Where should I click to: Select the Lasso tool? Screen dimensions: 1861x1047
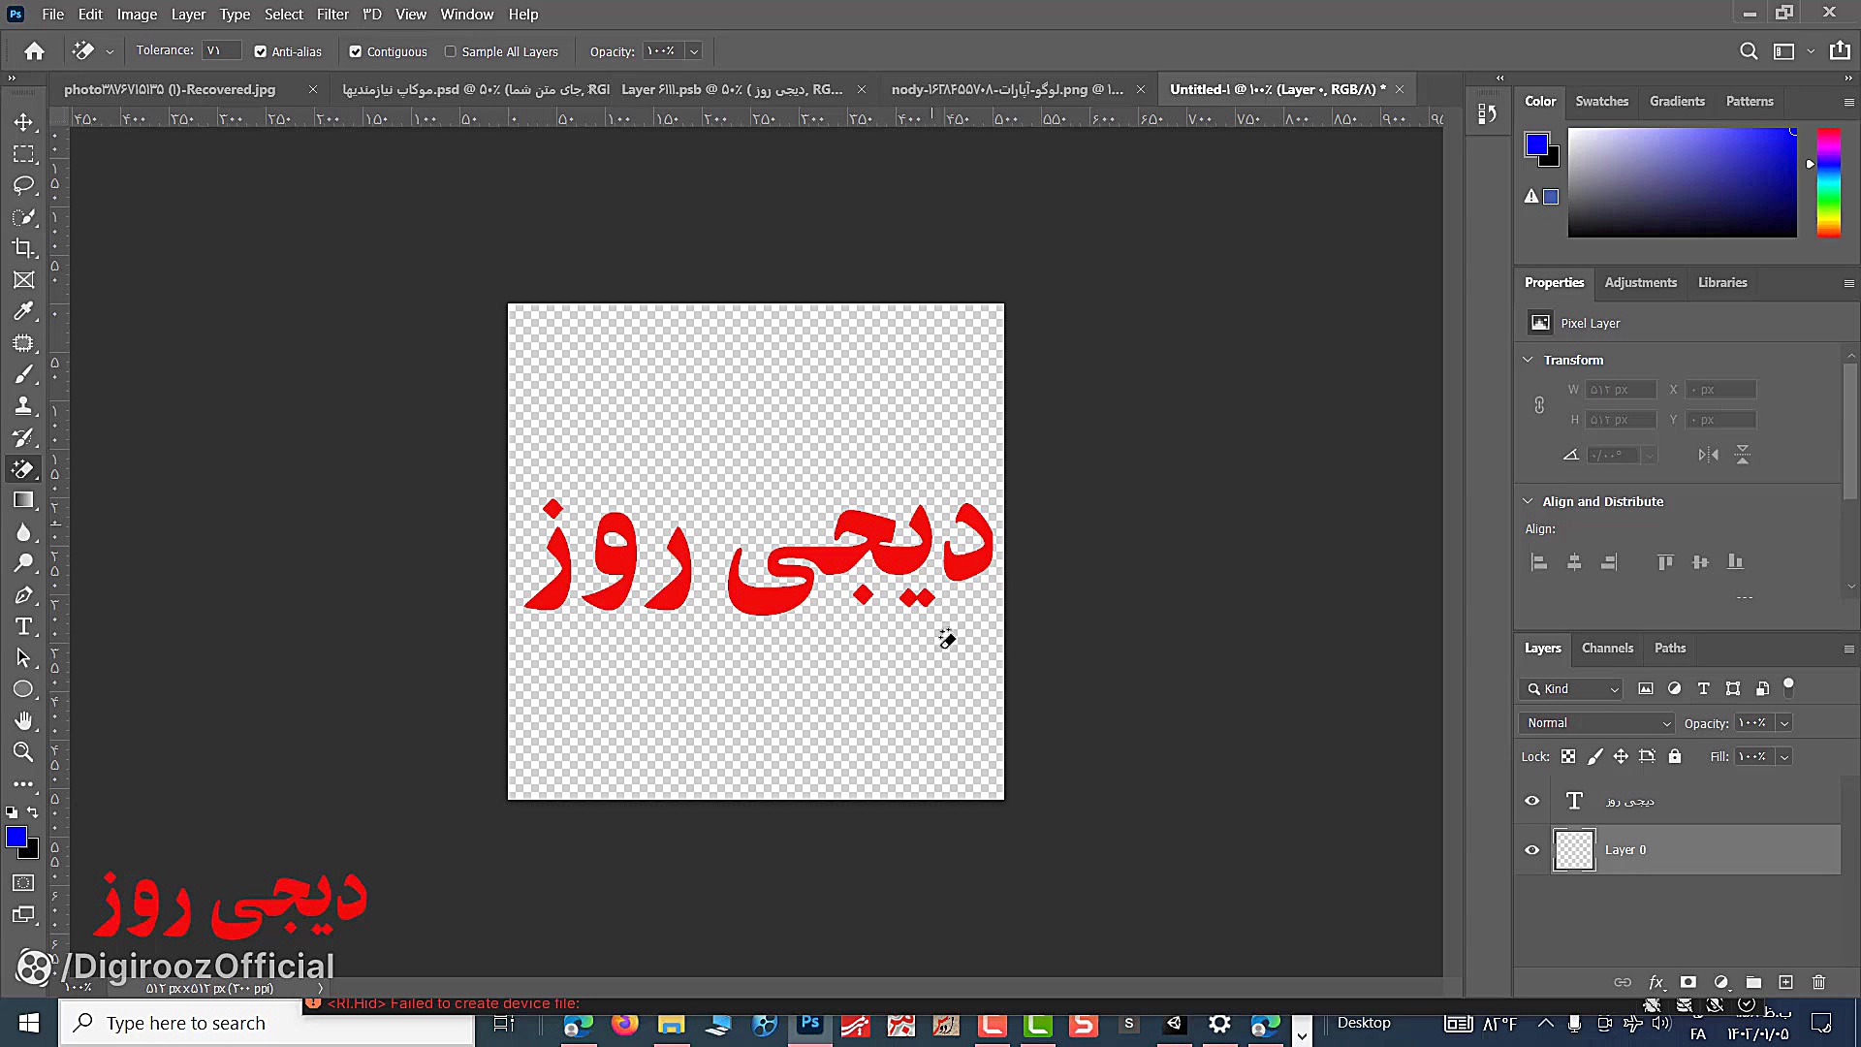tap(24, 185)
